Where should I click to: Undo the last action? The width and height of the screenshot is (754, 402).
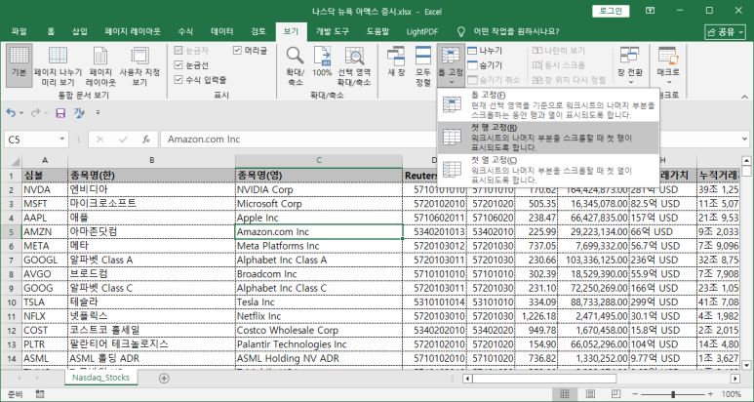[11, 113]
